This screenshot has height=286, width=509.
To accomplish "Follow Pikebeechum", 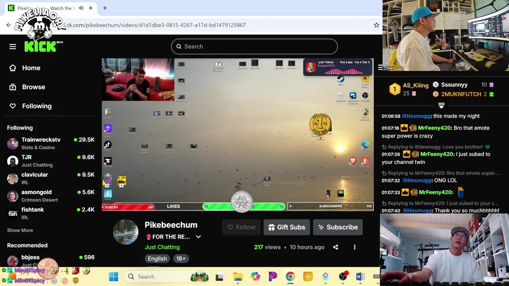I will [x=241, y=227].
